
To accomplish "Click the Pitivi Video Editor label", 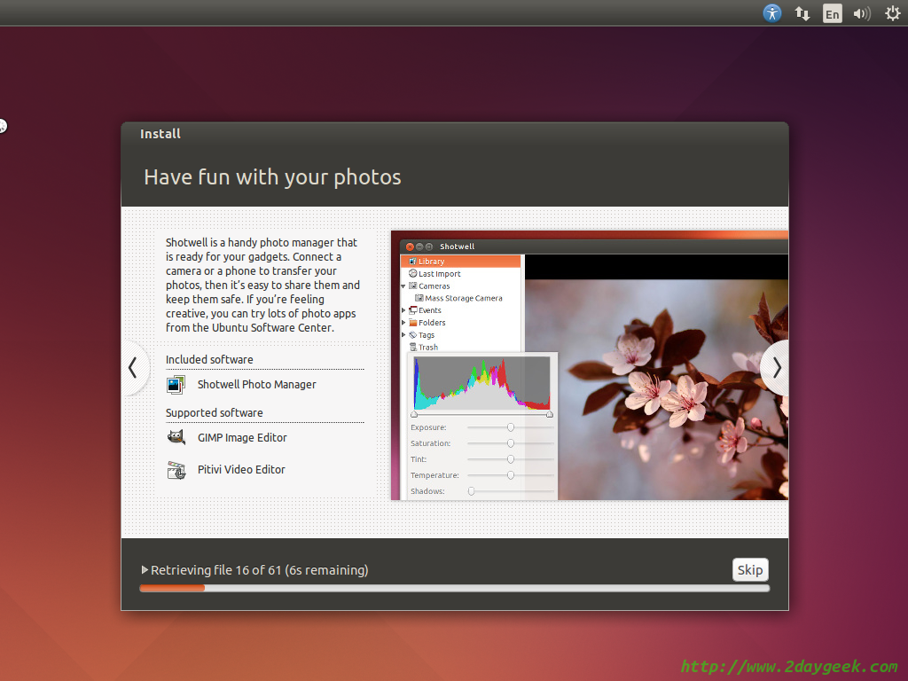I will pos(241,470).
